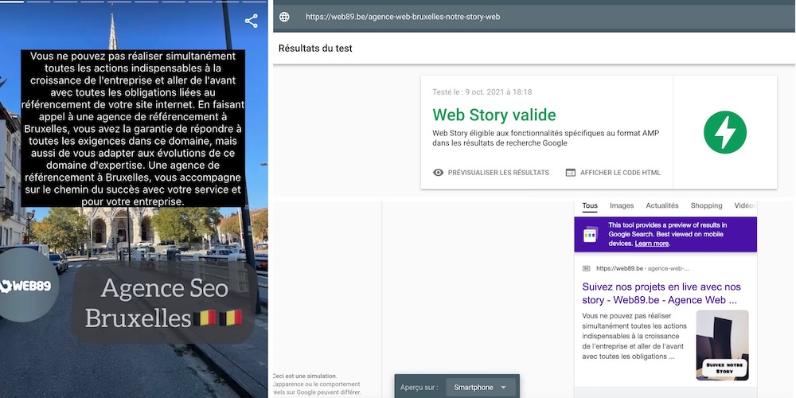Click the Web Story éligible description text
Image resolution: width=796 pixels, height=398 pixels.
[x=546, y=138]
